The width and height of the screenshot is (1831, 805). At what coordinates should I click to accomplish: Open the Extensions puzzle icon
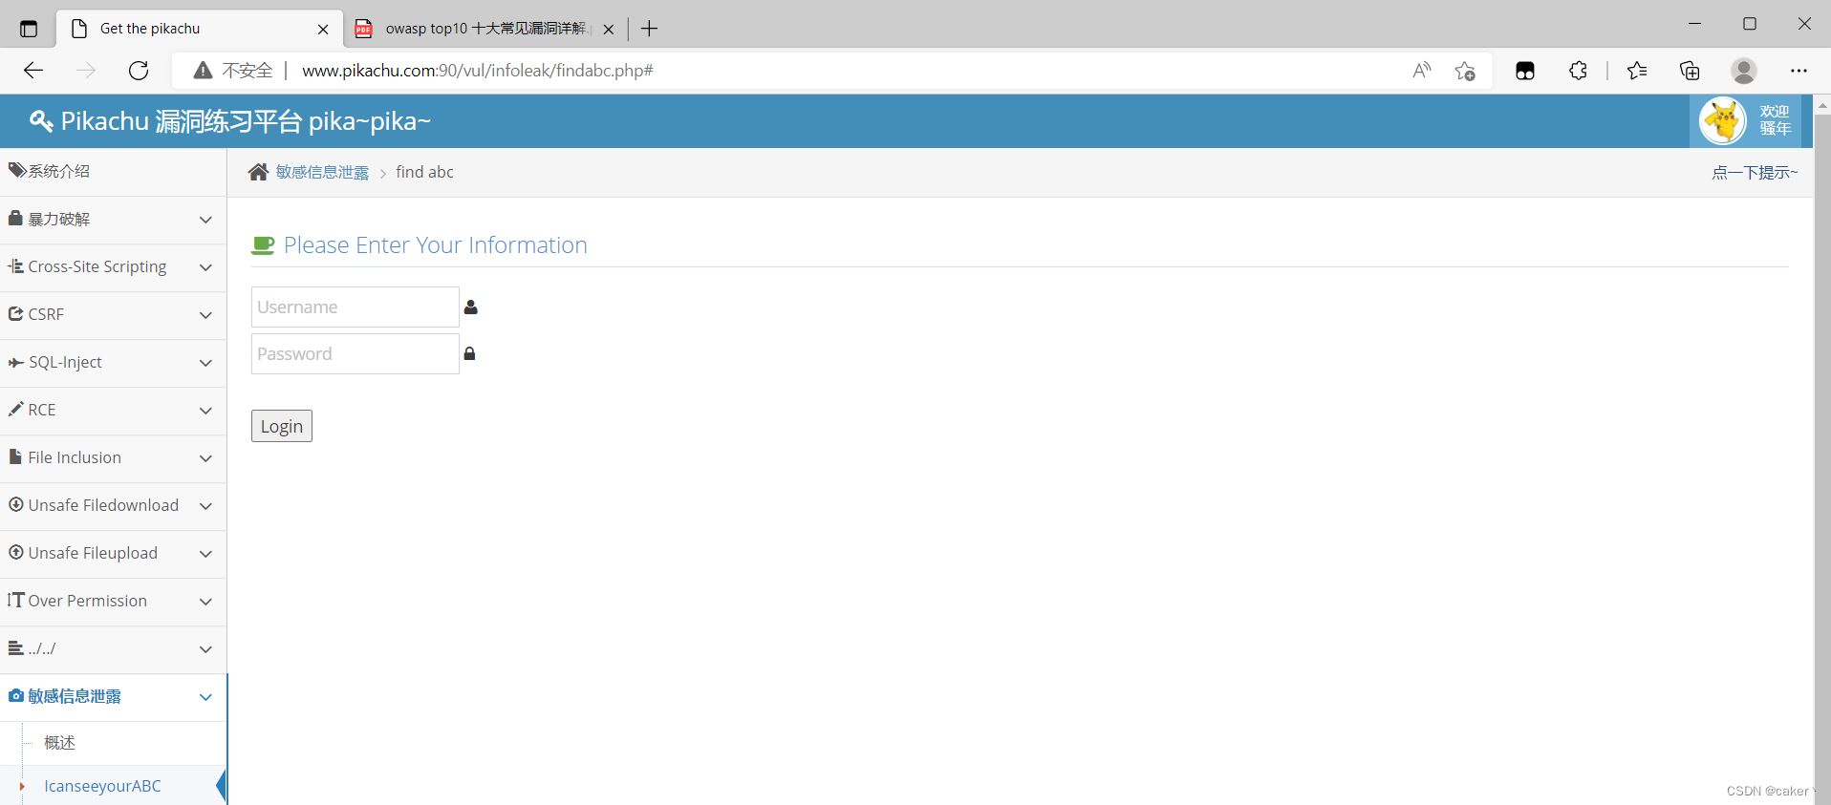click(1578, 71)
